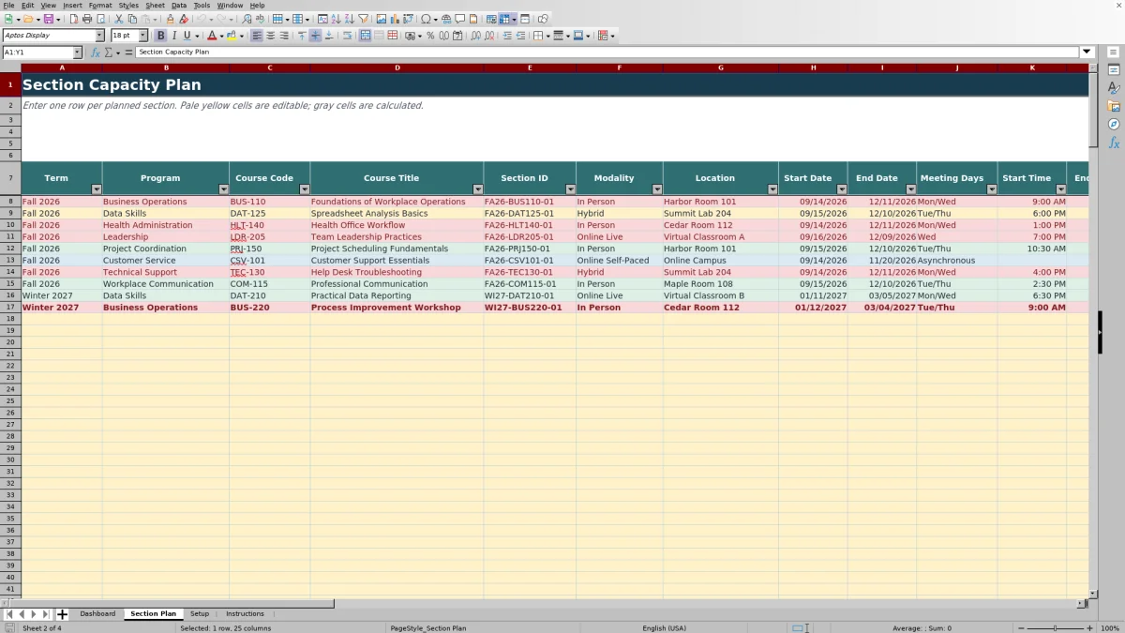Select cell containing Spreadsheet Analysis Basics
The width and height of the screenshot is (1125, 633).
click(x=397, y=214)
